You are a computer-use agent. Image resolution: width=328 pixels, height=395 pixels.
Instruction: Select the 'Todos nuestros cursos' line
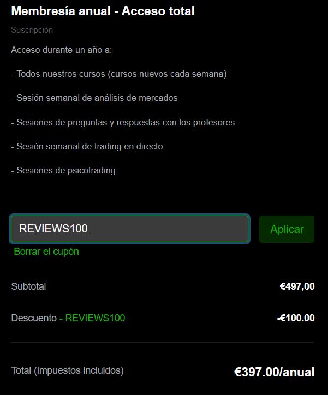(60, 74)
